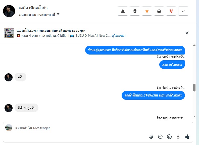The image size is (199, 145).
Task: Click the baht payment request icon
Action: [x=178, y=137]
